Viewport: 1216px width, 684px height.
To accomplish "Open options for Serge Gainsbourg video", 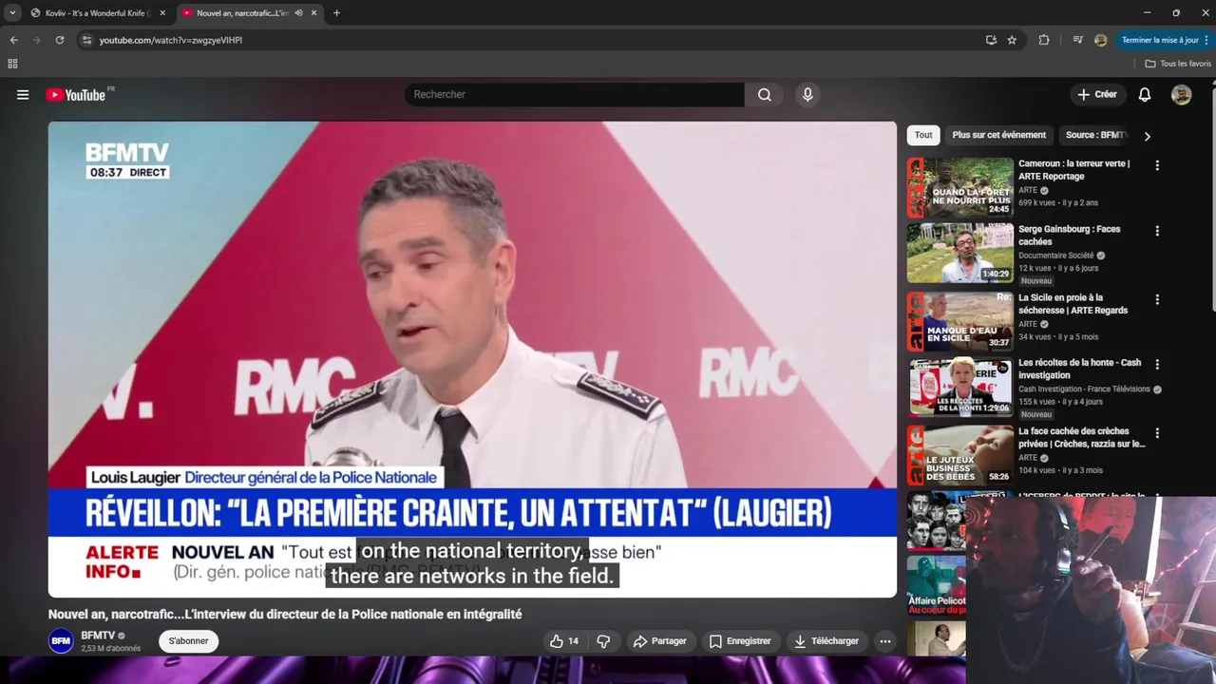I will (1157, 231).
